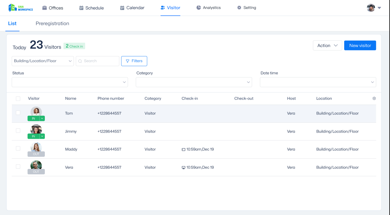The width and height of the screenshot is (390, 215).
Task: Click the Schedule calendar icon
Action: [81, 8]
